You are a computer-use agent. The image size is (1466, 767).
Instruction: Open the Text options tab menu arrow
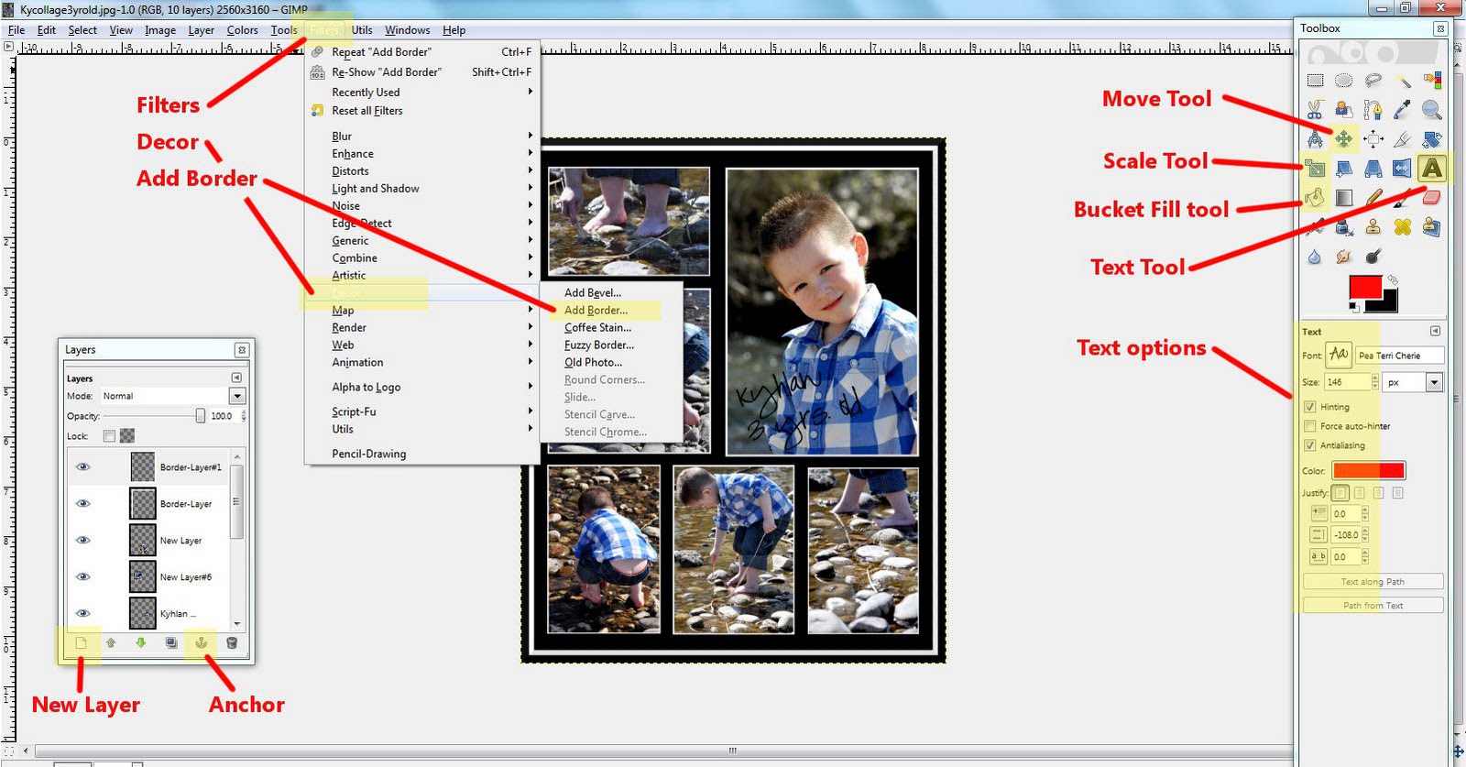tap(1435, 332)
